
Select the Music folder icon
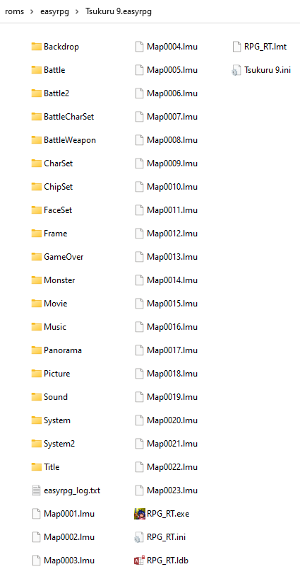(36, 327)
